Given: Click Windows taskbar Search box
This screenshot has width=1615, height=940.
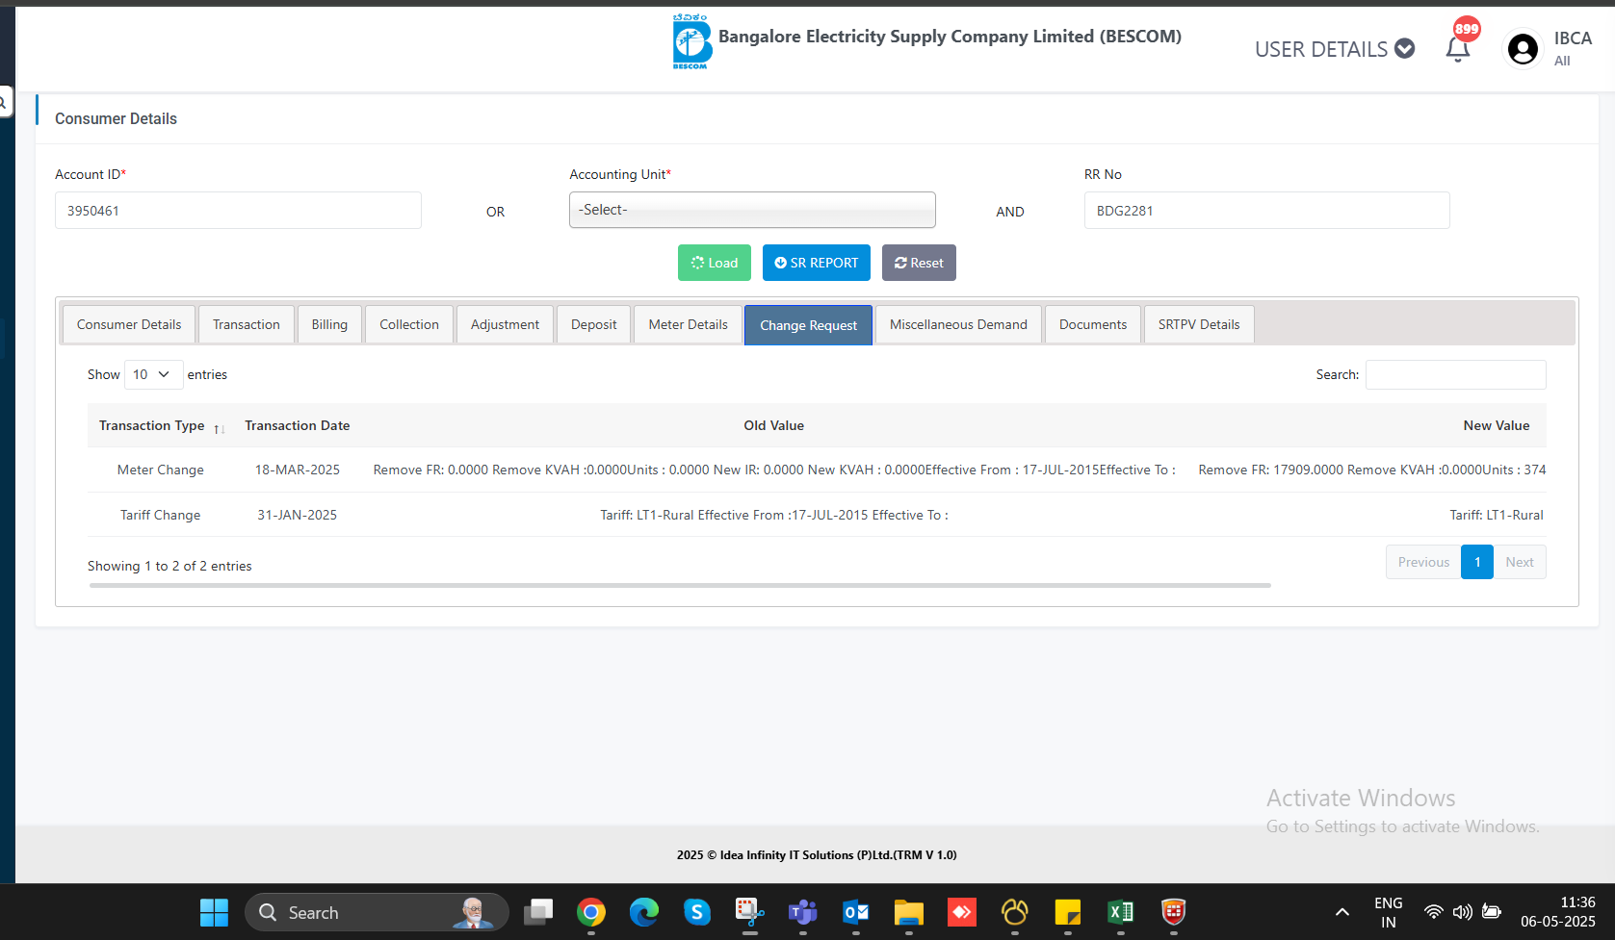Looking at the screenshot, I should pos(377,912).
